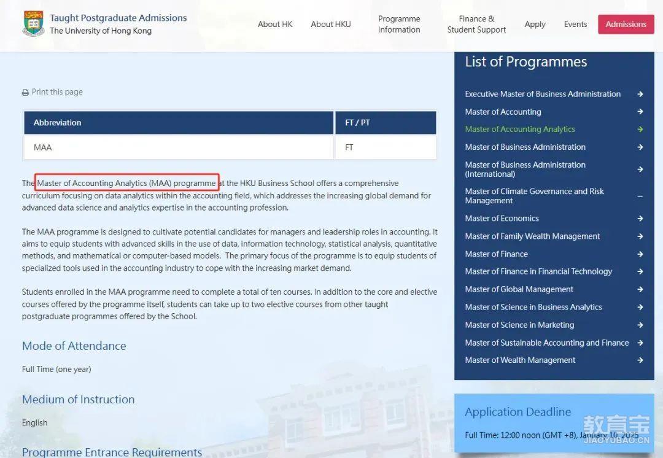The height and width of the screenshot is (458, 663).
Task: Click the MAA abbreviation table cell
Action: [179, 147]
